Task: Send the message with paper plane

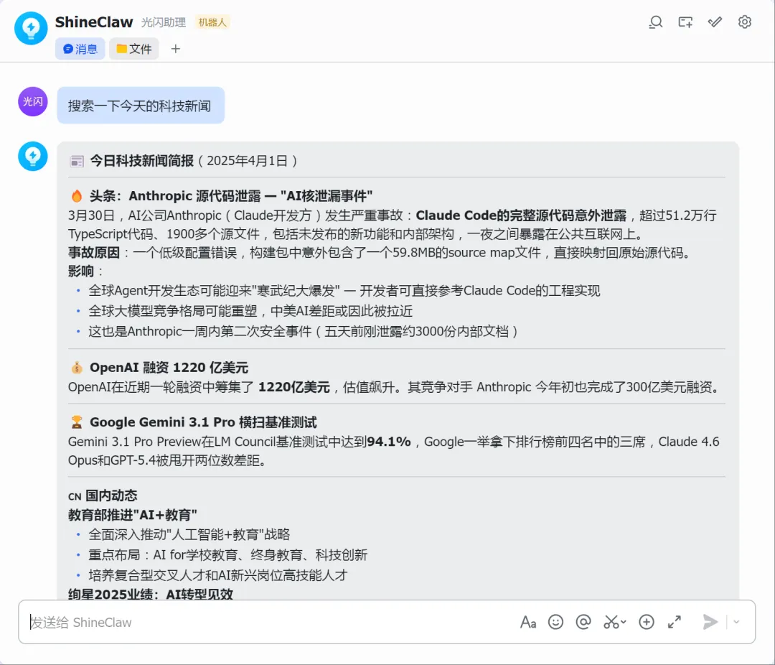Action: tap(710, 622)
